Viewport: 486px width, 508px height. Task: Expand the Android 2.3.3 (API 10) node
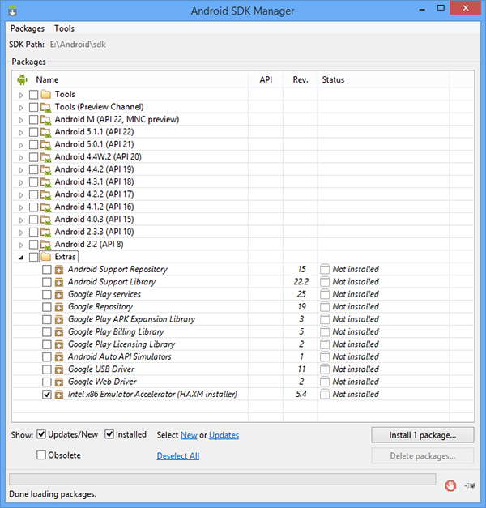pos(21,233)
